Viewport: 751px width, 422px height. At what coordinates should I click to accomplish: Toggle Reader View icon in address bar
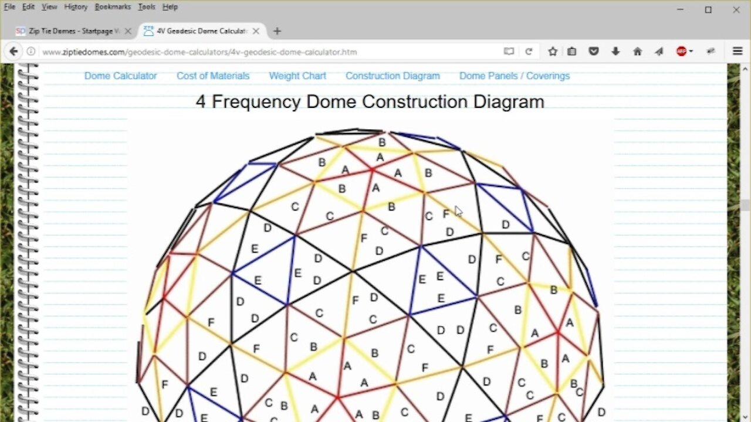(509, 52)
